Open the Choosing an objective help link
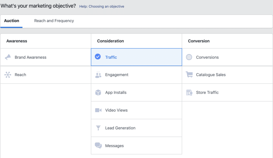 coord(102,6)
